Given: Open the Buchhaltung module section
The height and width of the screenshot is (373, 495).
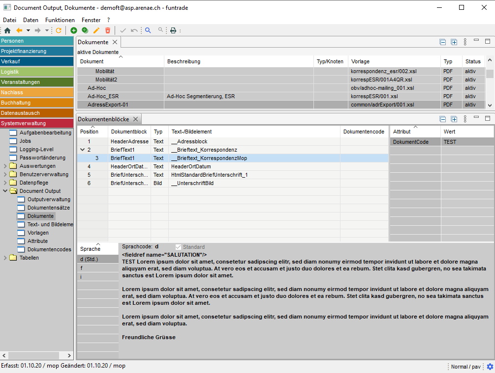Looking at the screenshot, I should [x=37, y=103].
